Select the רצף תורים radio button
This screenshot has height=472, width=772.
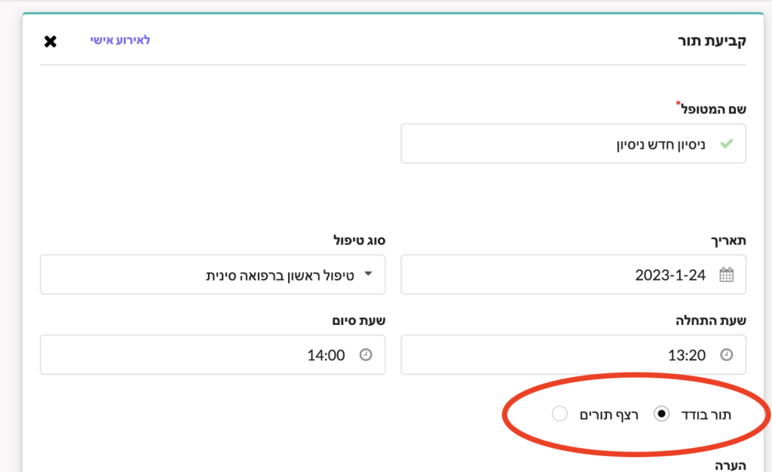tap(559, 414)
